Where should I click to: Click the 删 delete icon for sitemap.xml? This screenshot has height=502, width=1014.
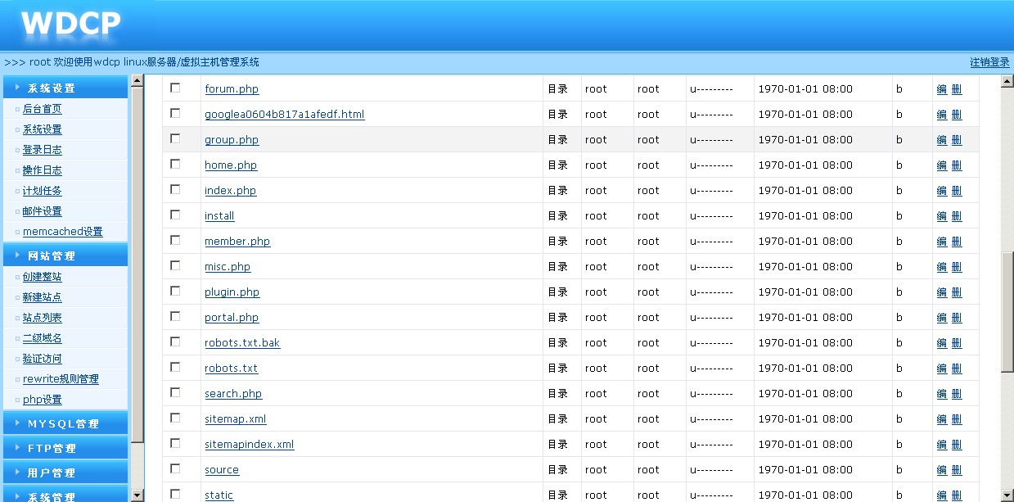coord(957,419)
